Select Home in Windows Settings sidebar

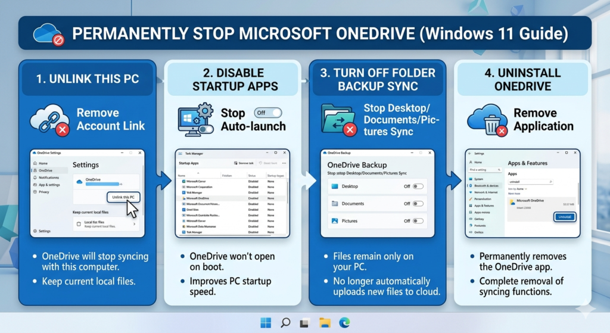(475, 162)
